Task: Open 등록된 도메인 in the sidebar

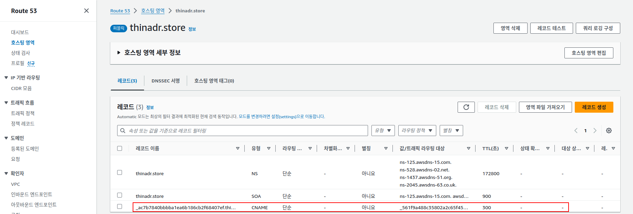Action: click(25, 149)
